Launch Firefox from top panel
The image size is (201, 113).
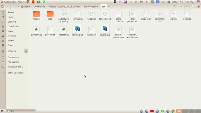point(33,2)
